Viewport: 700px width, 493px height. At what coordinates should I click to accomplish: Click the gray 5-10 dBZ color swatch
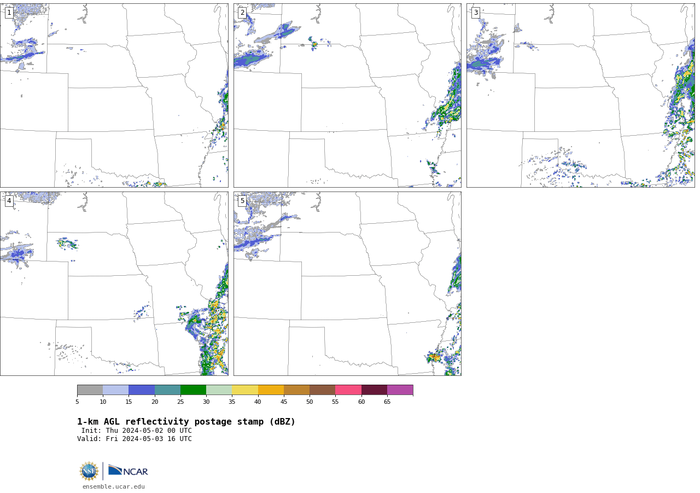90,390
